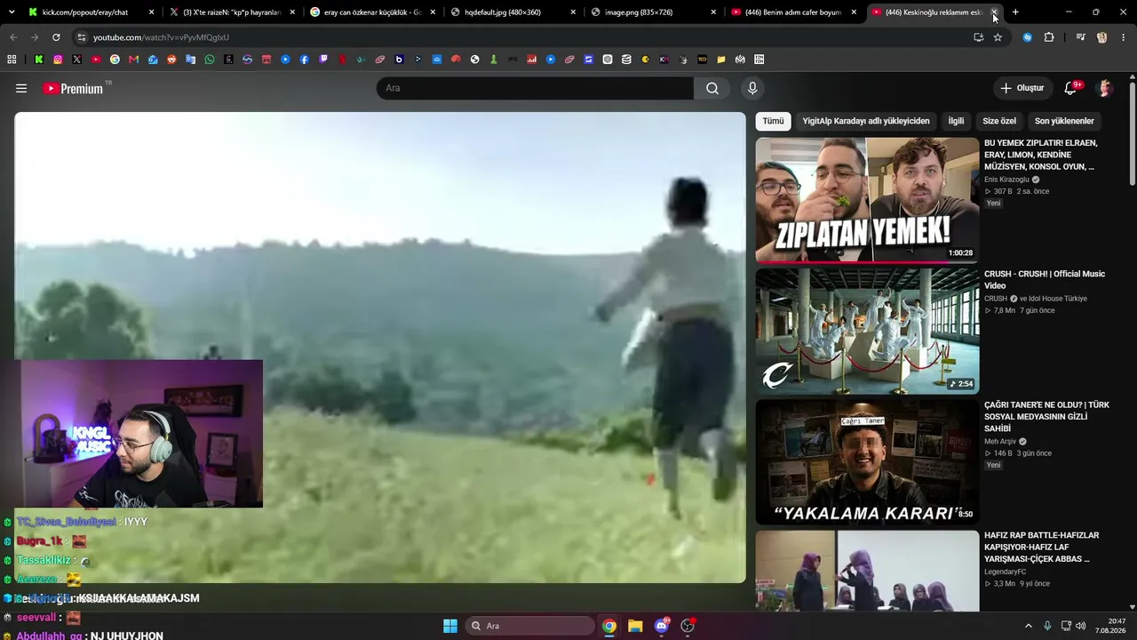Switch to the X'te raizeN tab
The width and height of the screenshot is (1137, 640).
point(231,12)
